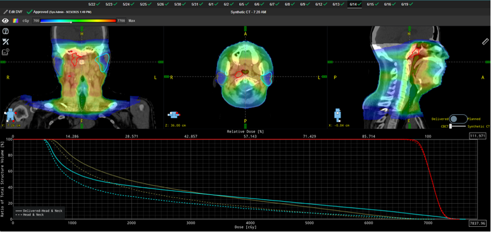Click the Edit DVF pencil icon
Viewport: 491px width, 232px height.
pyautogui.click(x=5, y=11)
